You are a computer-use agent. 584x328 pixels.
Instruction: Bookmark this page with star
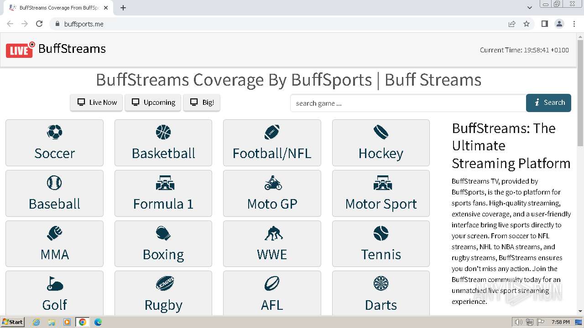[x=527, y=24]
